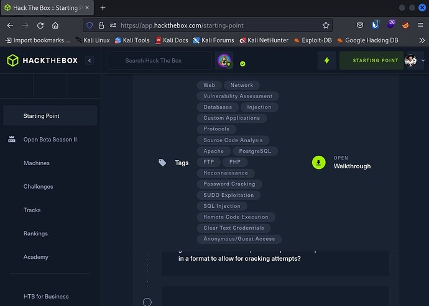Bookmark this page with the star icon
Screen dimensions: 429x306
(x=326, y=25)
